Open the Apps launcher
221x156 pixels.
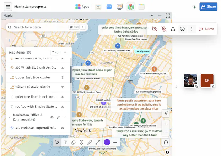point(82,7)
